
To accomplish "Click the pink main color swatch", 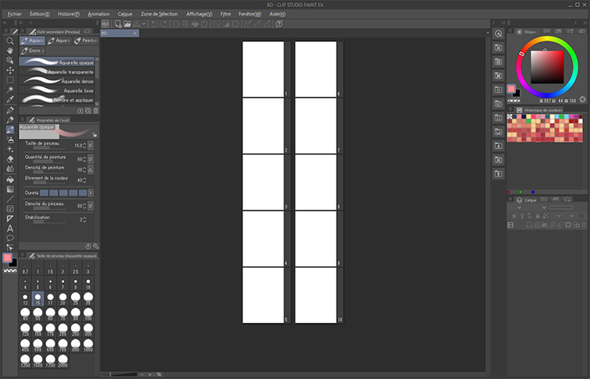I will [x=7, y=257].
